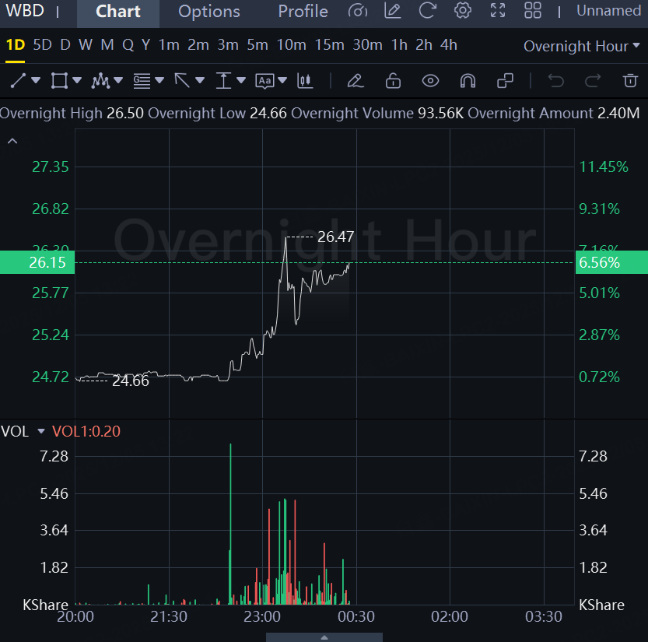Click the 26.15 current price label
This screenshot has width=648, height=642.
[37, 262]
